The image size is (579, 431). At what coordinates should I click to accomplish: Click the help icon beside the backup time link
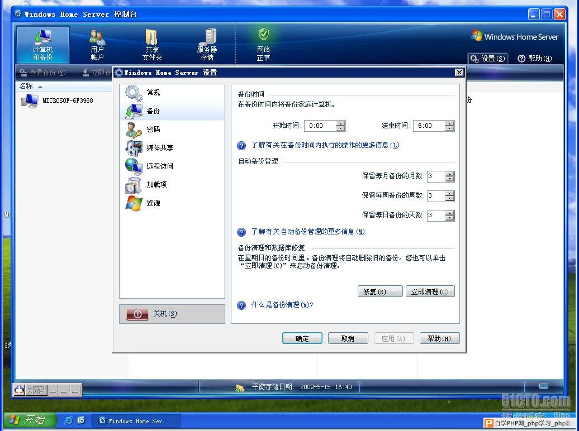coord(241,146)
